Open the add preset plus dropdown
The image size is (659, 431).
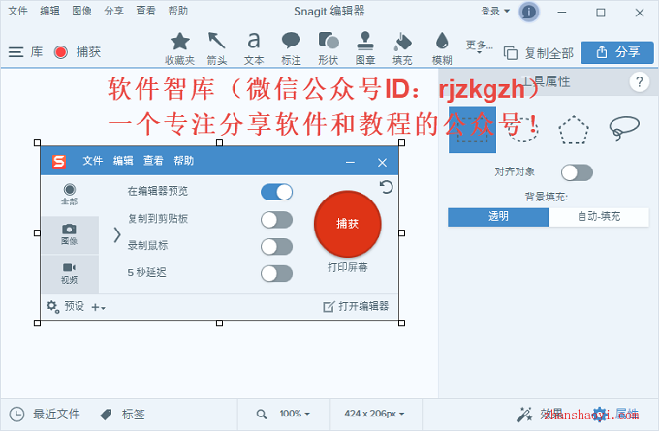(98, 308)
